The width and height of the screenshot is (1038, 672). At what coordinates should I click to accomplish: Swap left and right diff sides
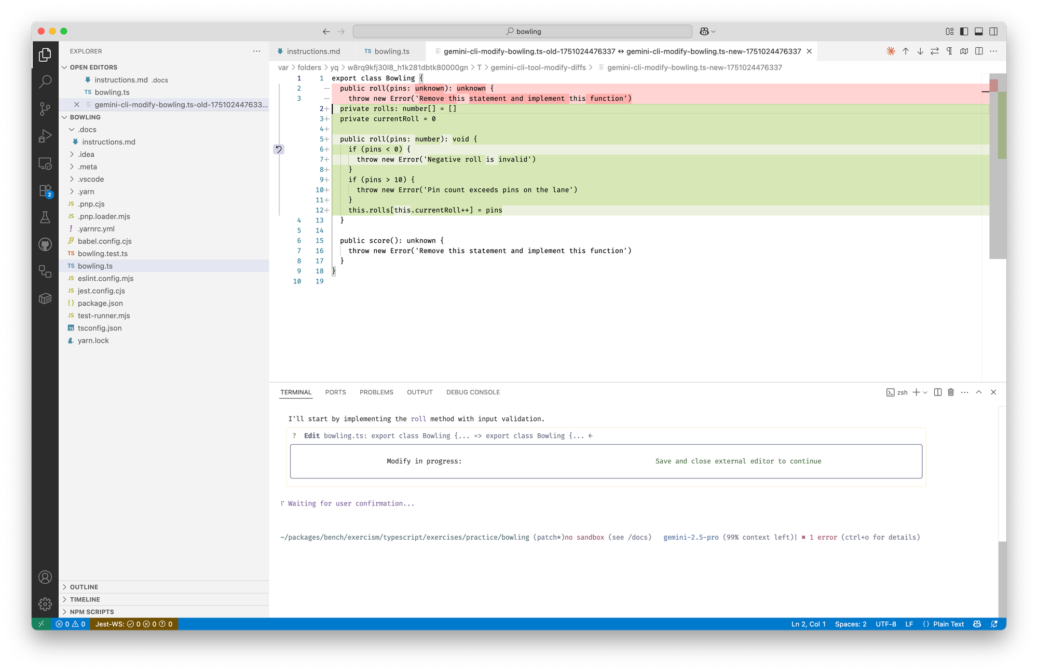[x=935, y=51]
